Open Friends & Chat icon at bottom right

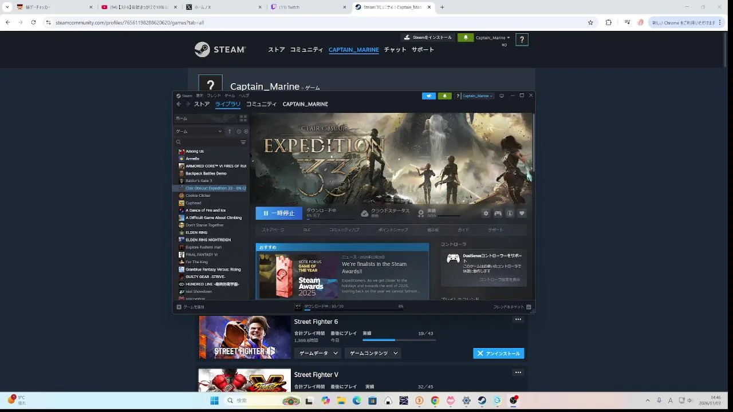529,307
